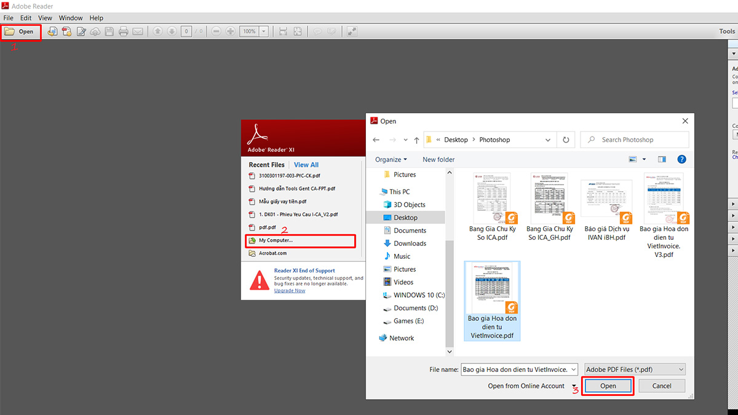Open the Tools pane tab
The image size is (738, 415).
pos(727,31)
